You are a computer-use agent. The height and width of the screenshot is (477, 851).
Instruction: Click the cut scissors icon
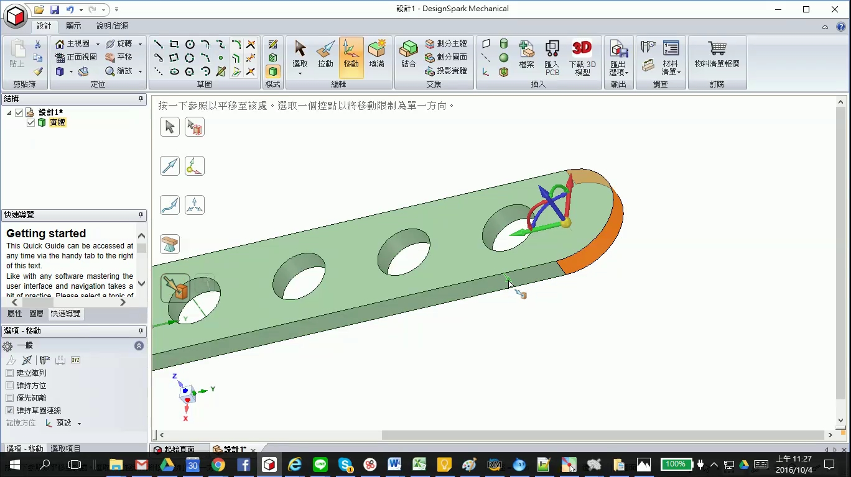[38, 44]
